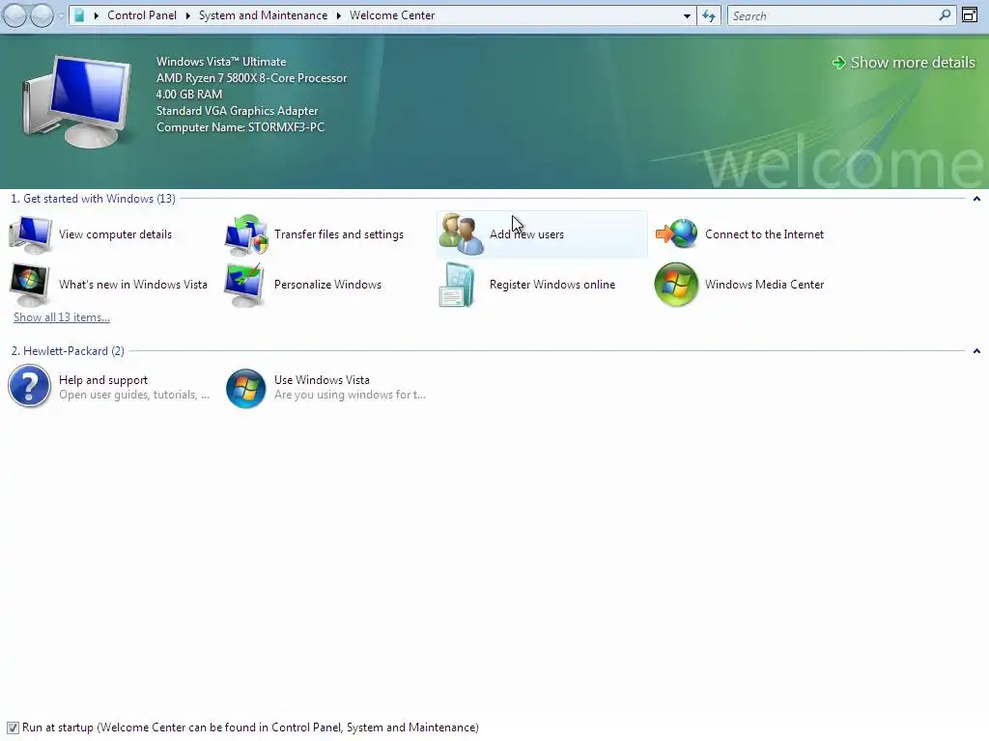This screenshot has width=989, height=741.
Task: Go to System and Maintenance breadcrumb
Action: coord(263,15)
